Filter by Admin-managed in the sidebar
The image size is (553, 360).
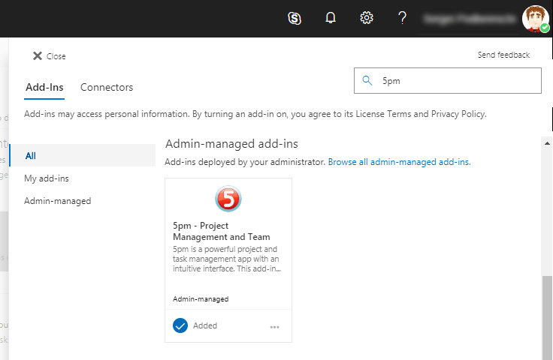click(x=57, y=201)
